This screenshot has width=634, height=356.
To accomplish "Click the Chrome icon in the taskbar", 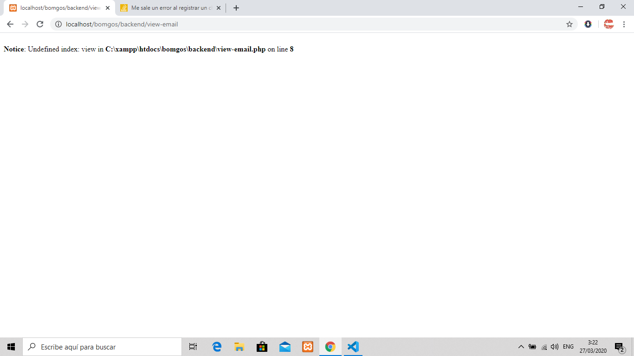I will (330, 347).
